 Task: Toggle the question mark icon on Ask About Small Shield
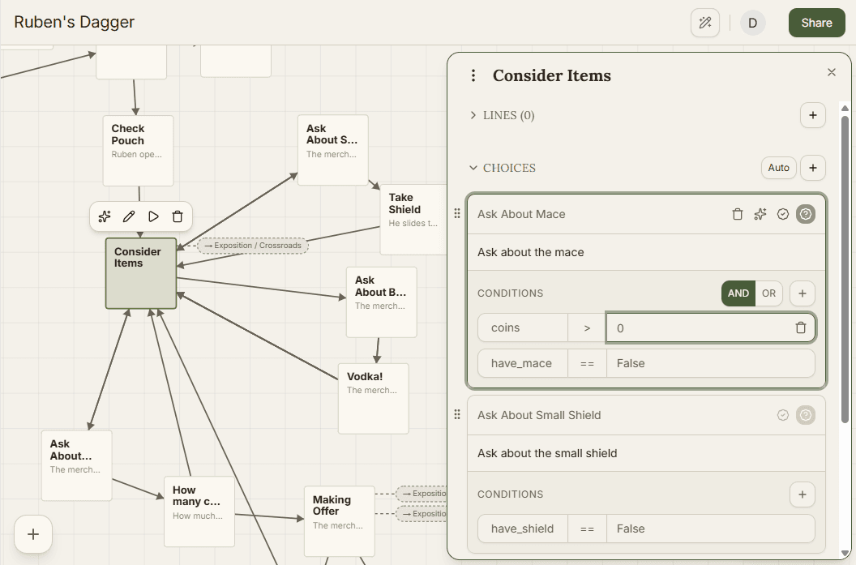(805, 415)
